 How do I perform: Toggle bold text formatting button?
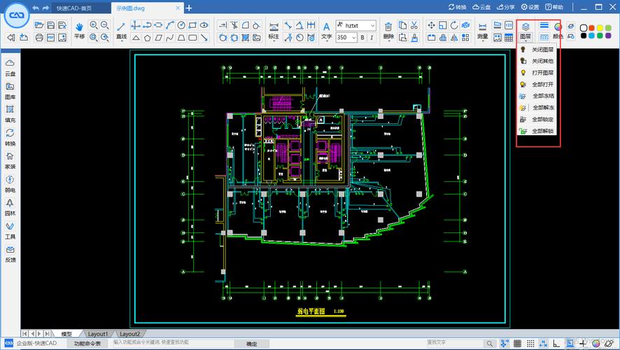coord(362,37)
